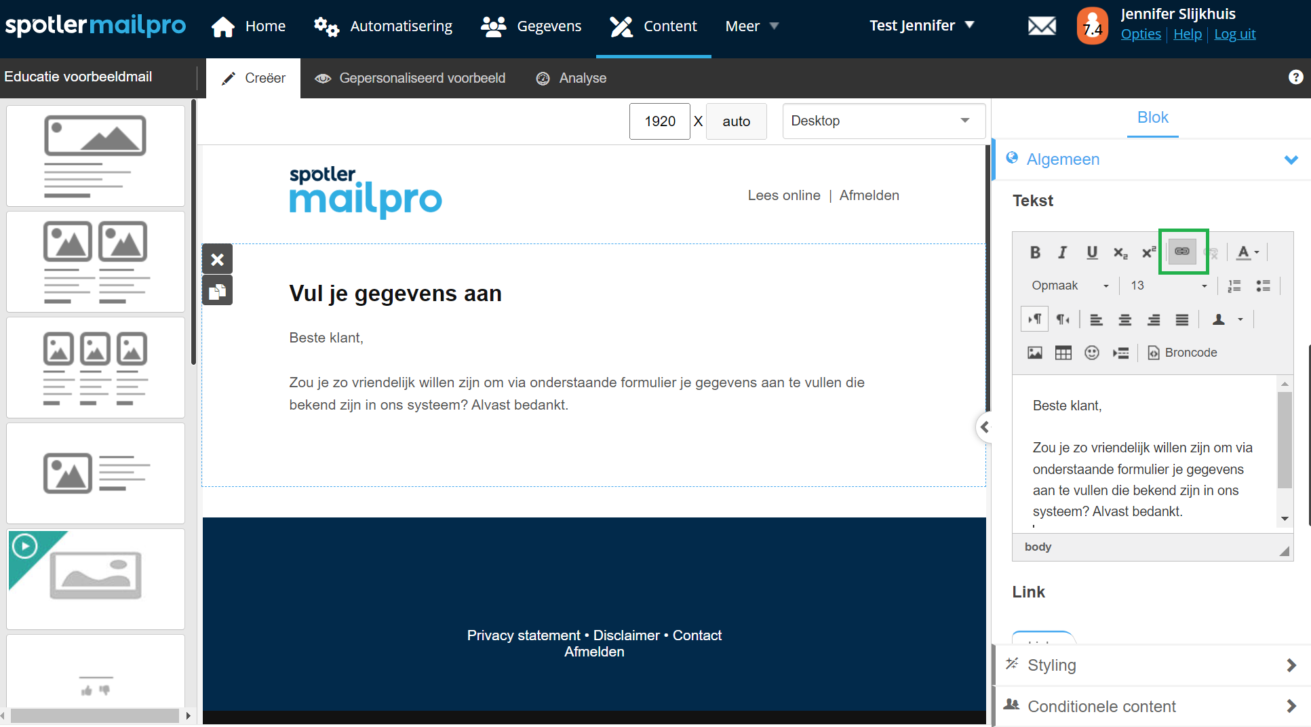Viewport: 1311px width, 727px height.
Task: Delete the block with the X icon
Action: (217, 259)
